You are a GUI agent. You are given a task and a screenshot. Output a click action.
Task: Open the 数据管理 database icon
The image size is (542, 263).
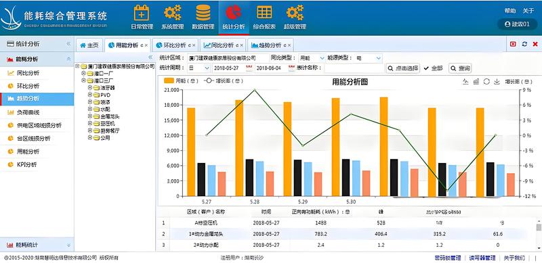(203, 13)
